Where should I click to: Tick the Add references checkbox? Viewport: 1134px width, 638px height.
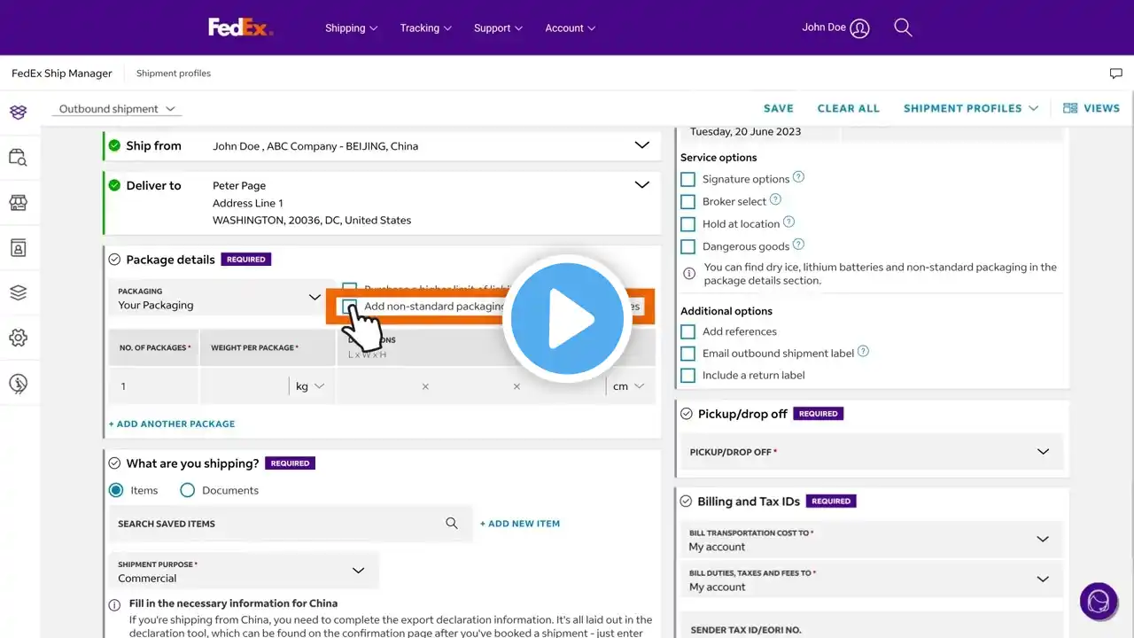pyautogui.click(x=687, y=331)
